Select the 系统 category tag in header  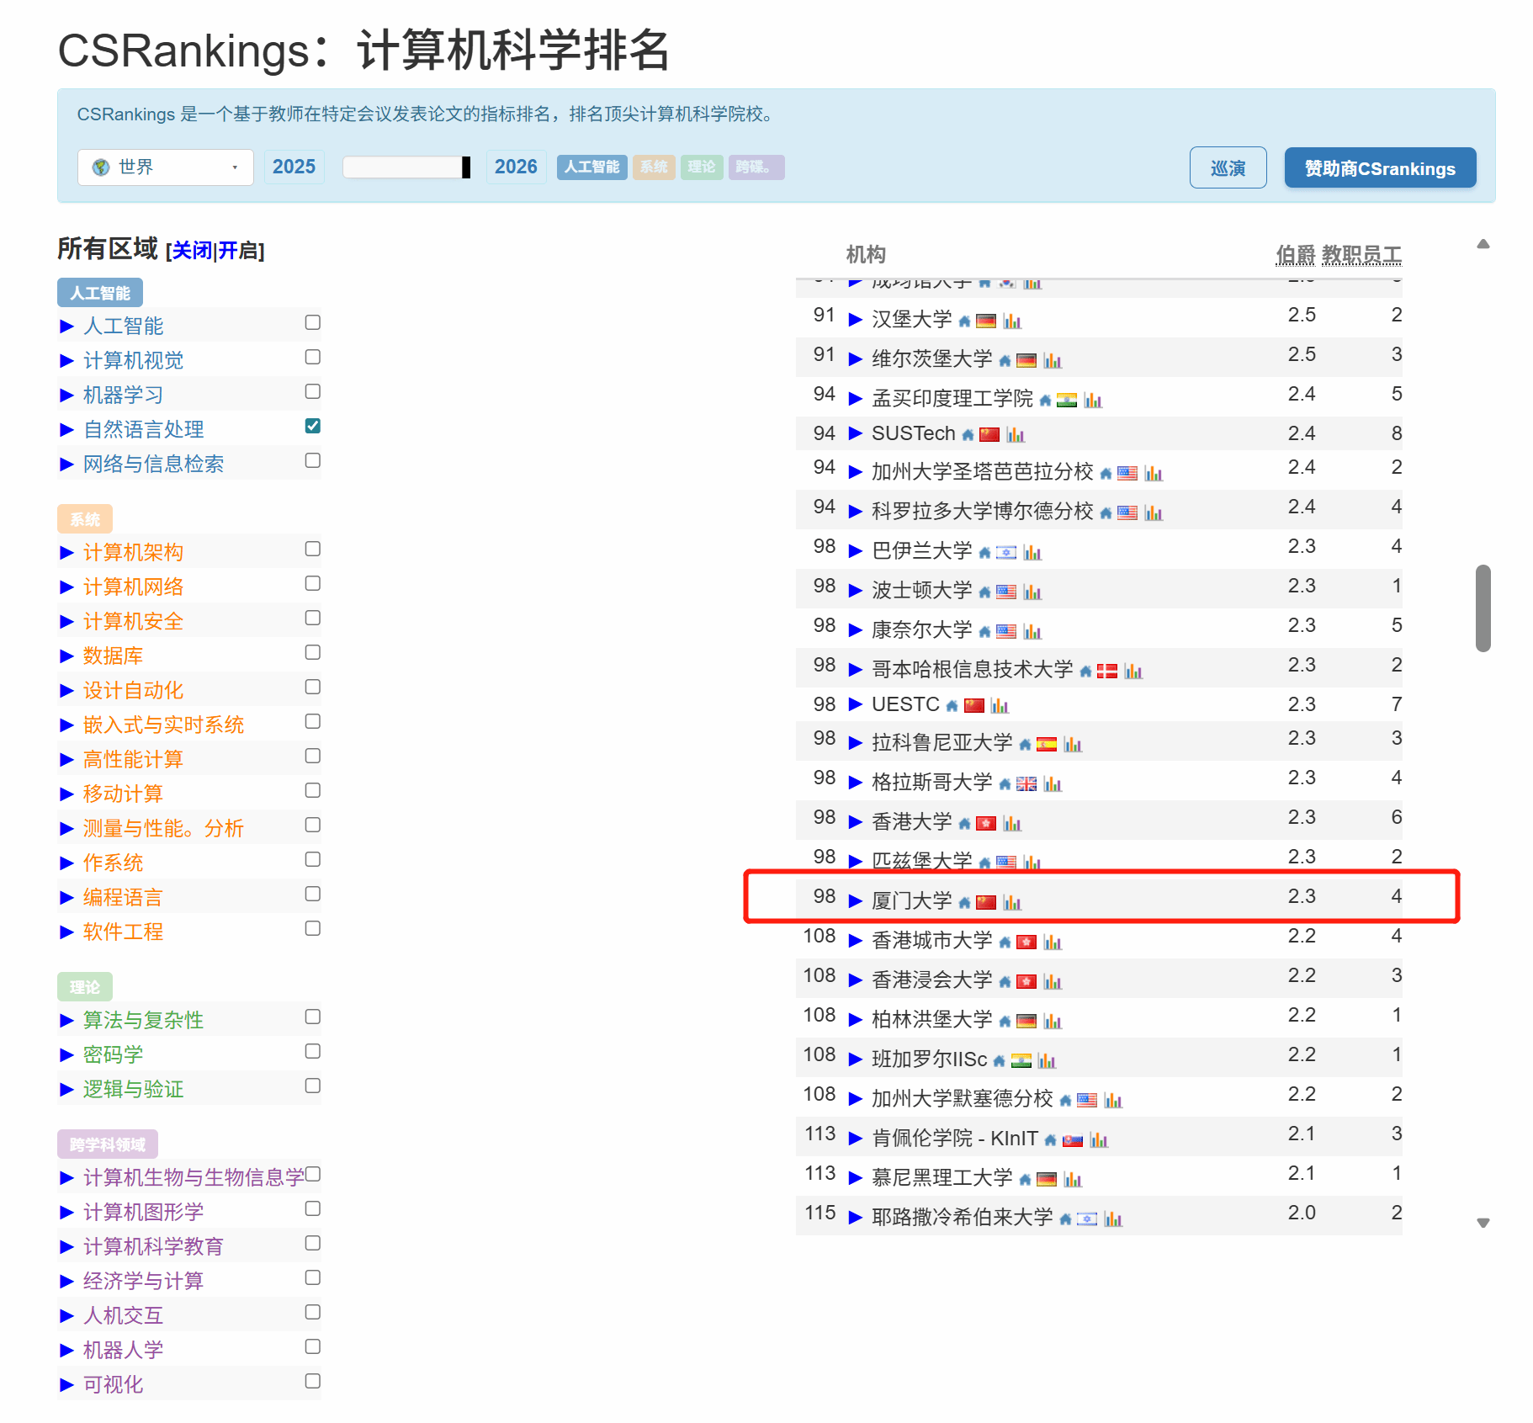click(654, 167)
